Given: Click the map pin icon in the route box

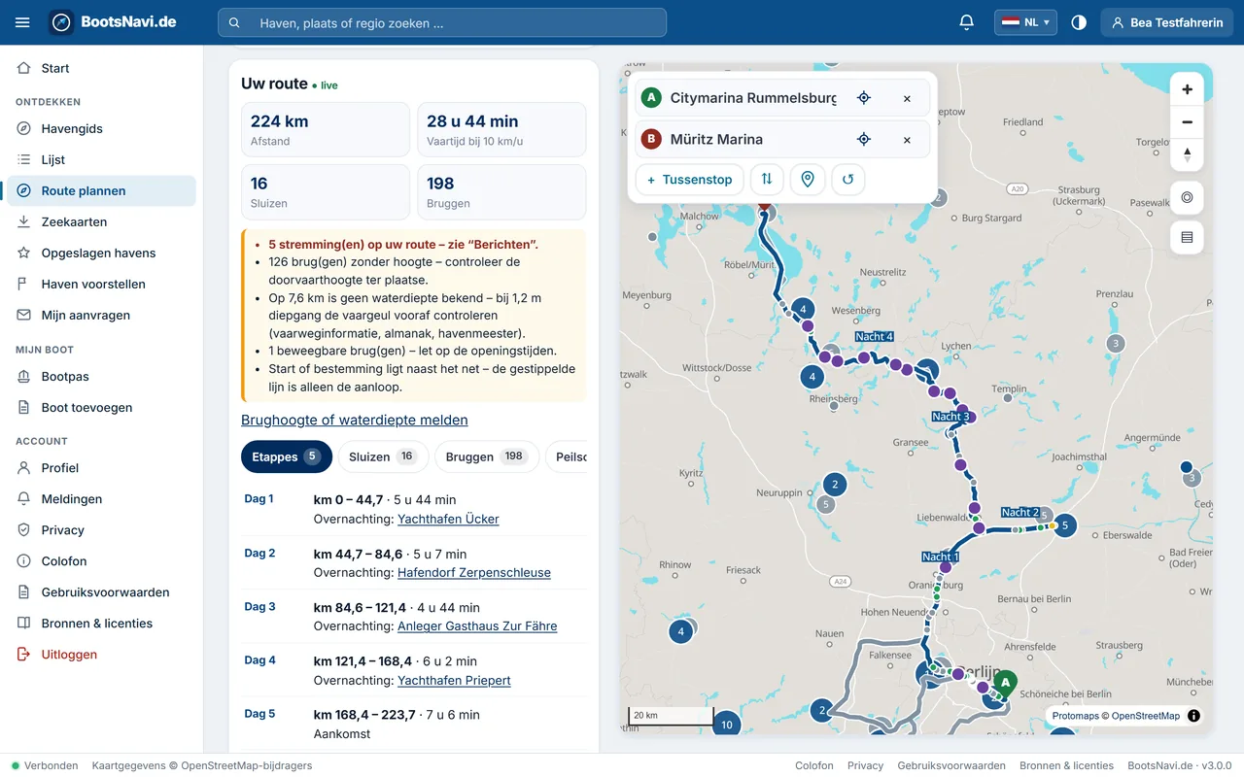Looking at the screenshot, I should pos(807,180).
